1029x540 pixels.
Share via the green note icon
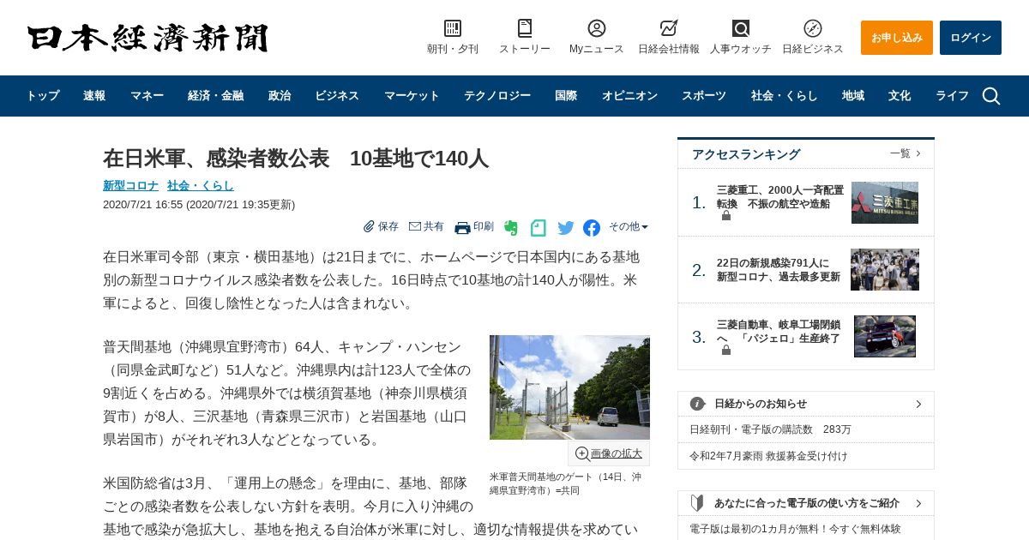(x=539, y=227)
